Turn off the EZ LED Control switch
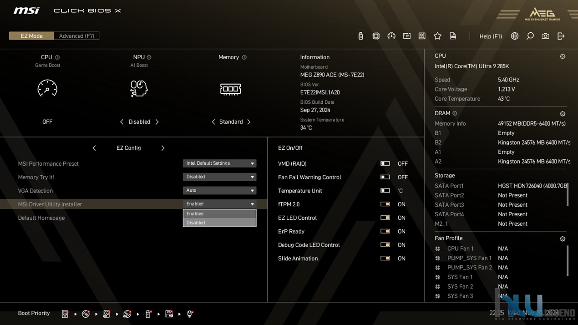The width and height of the screenshot is (578, 325). click(x=385, y=218)
